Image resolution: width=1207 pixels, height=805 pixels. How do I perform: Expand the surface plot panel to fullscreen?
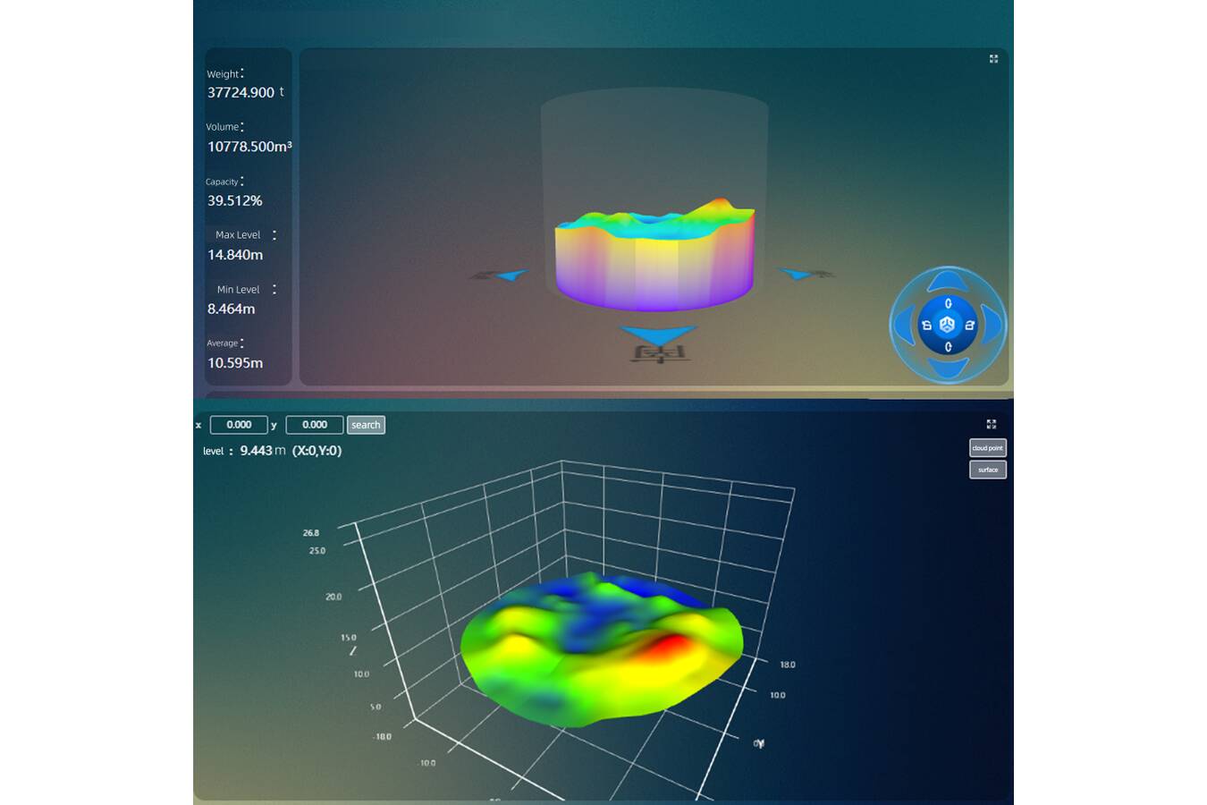click(x=991, y=424)
